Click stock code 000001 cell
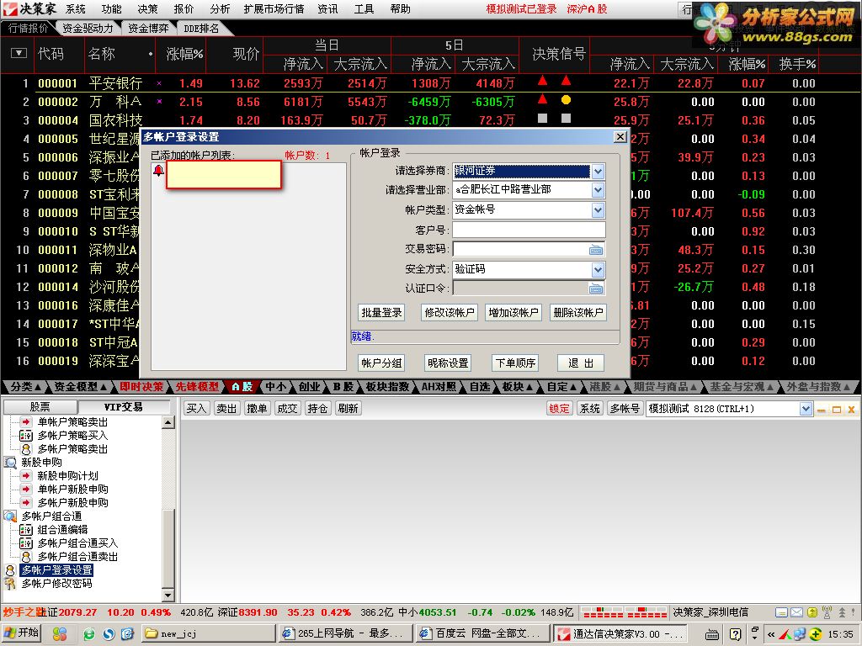Viewport: 862px width, 646px height. 58,83
